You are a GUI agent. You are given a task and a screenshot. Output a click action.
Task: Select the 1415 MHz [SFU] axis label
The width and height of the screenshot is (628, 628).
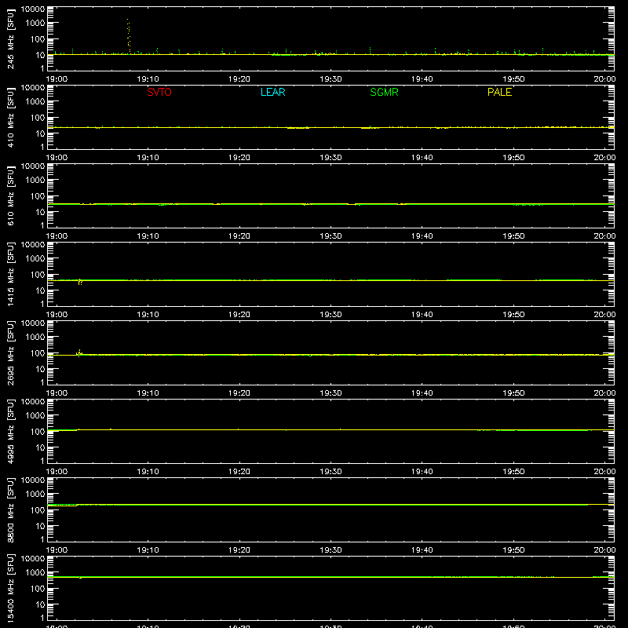point(10,274)
